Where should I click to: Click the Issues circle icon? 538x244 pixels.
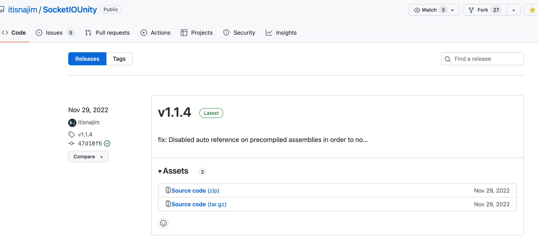click(x=39, y=33)
